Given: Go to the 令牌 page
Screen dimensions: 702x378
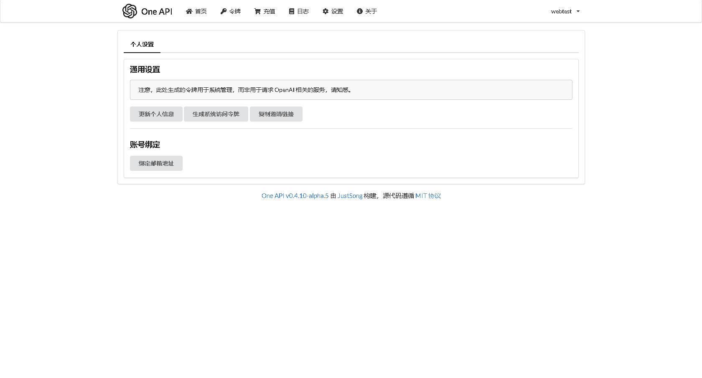Looking at the screenshot, I should coord(231,11).
